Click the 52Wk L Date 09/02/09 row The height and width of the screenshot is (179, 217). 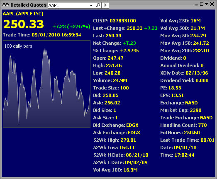tap(120, 162)
